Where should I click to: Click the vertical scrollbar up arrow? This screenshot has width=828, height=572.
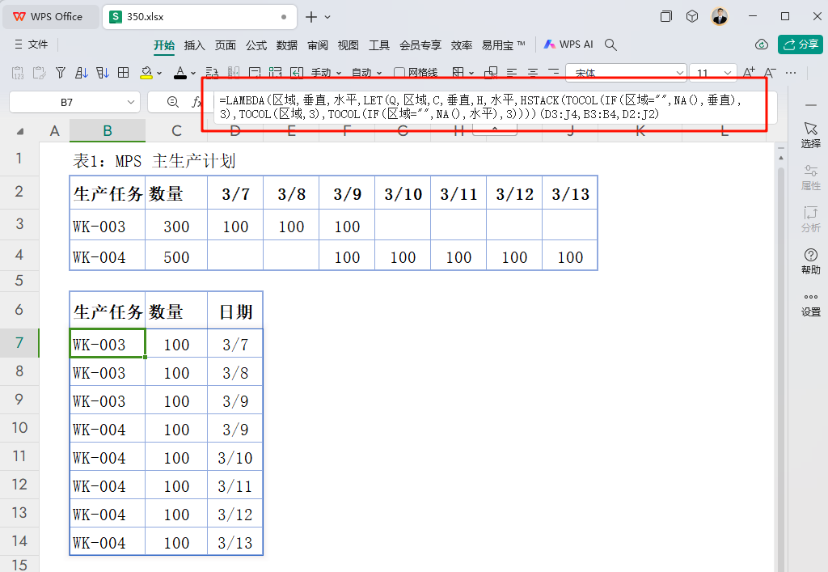click(780, 158)
